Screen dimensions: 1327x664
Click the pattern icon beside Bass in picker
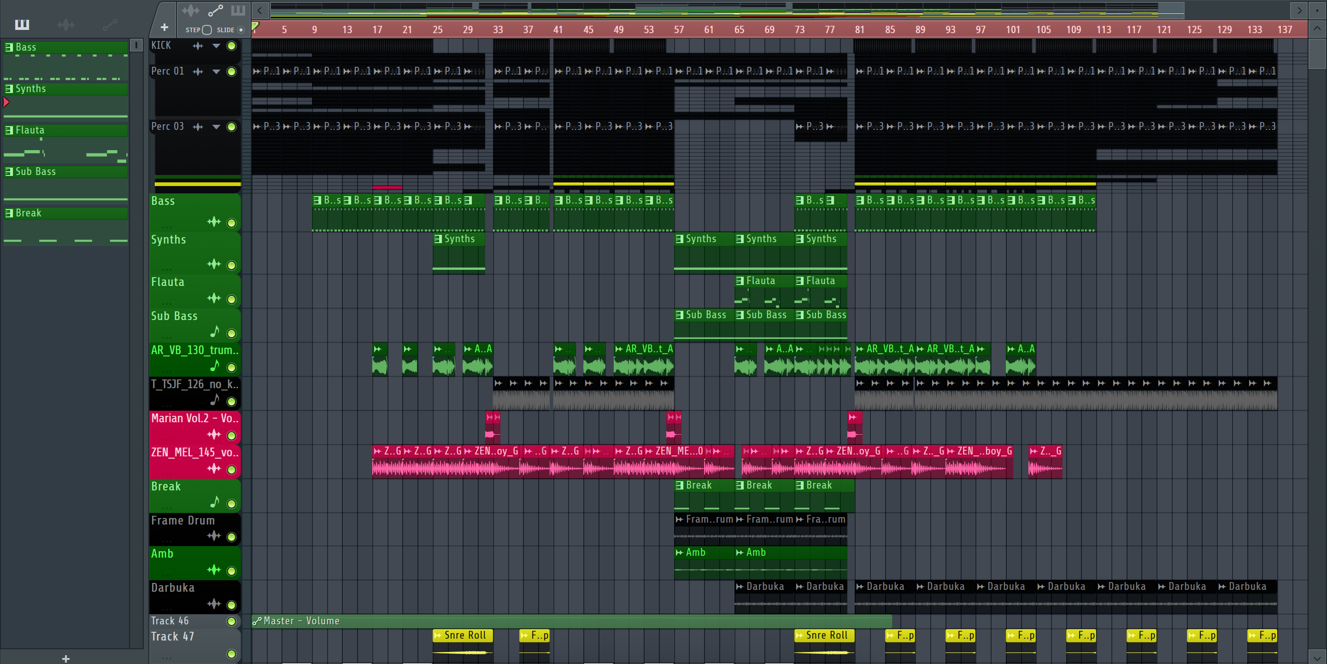[9, 47]
